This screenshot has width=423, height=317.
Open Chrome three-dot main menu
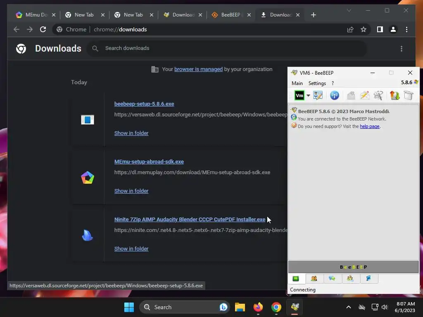406,29
